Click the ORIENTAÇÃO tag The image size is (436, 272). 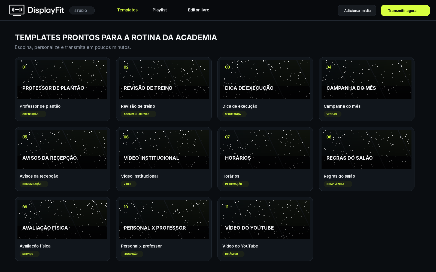(33, 114)
